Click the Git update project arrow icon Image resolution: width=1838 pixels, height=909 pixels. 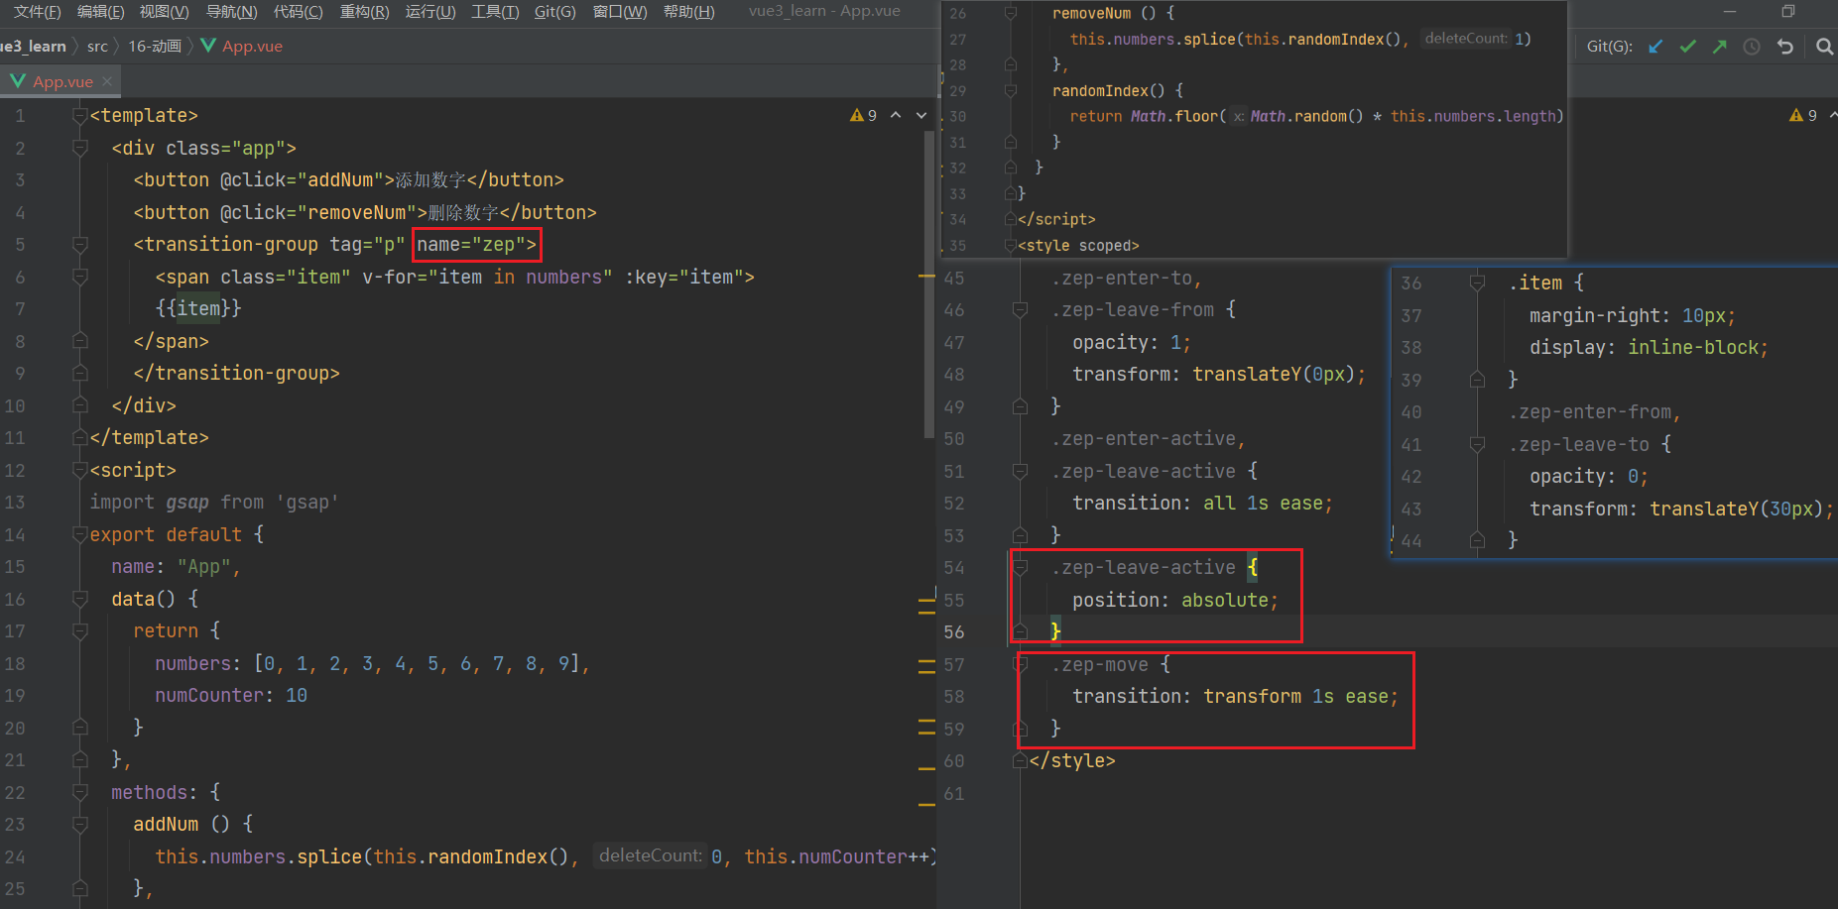[x=1655, y=47]
